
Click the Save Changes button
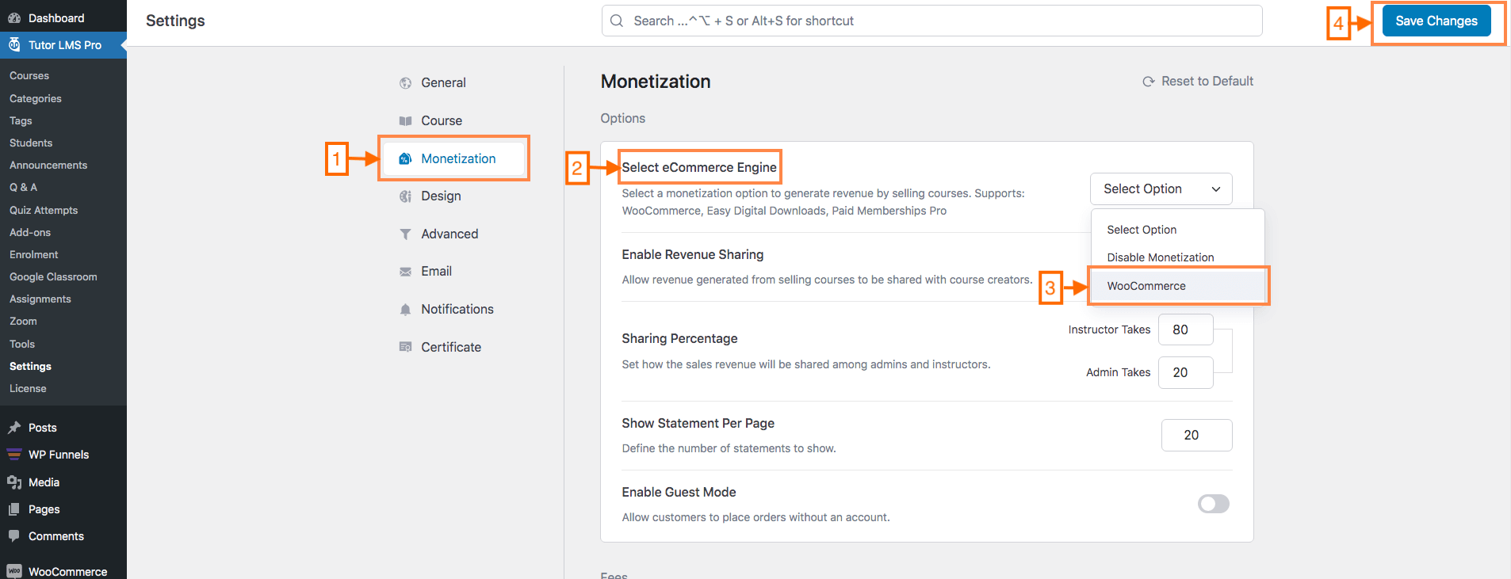(x=1436, y=21)
